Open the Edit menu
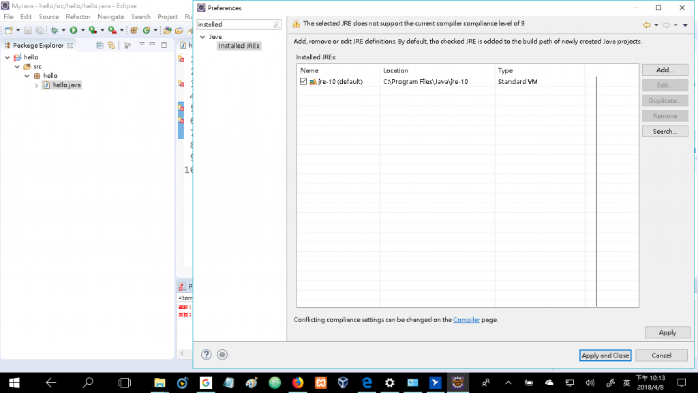The width and height of the screenshot is (698, 393). pyautogui.click(x=26, y=16)
